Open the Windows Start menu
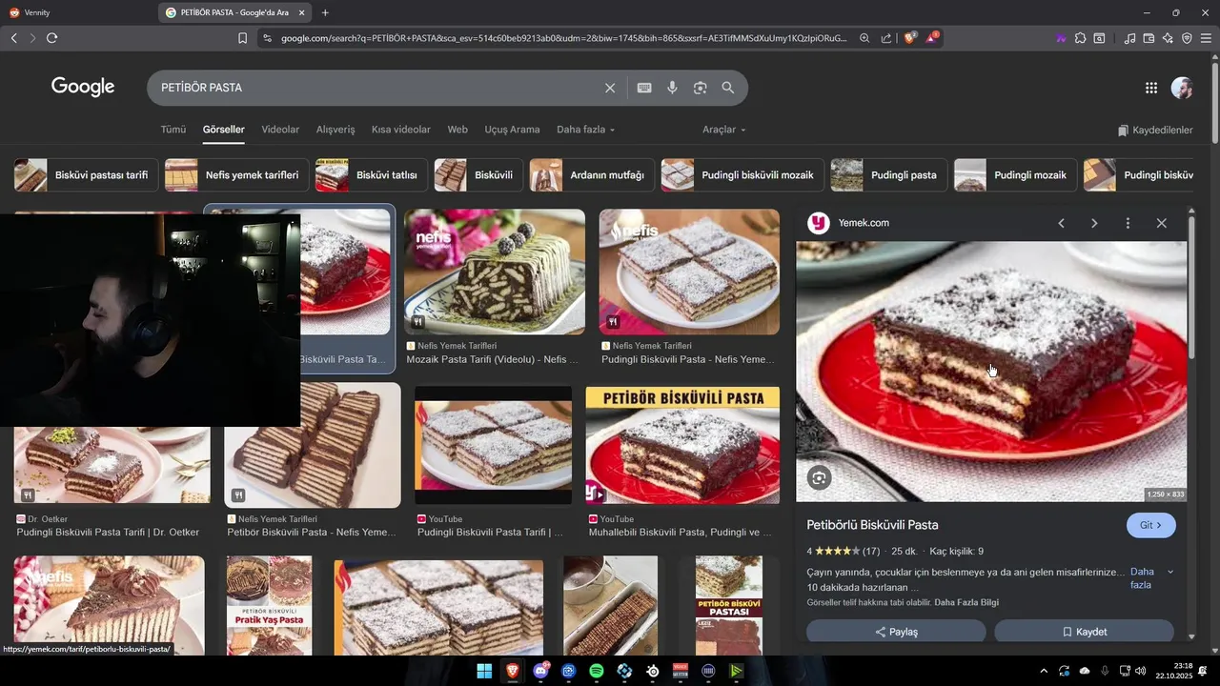 [x=484, y=671]
